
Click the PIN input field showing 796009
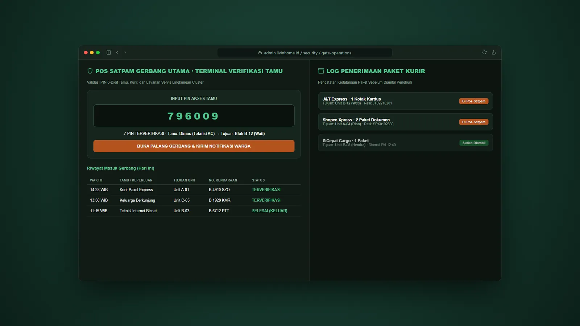(x=194, y=116)
